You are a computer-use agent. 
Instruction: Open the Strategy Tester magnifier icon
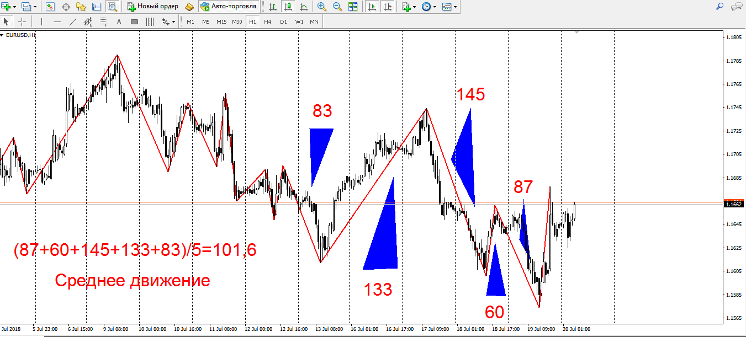coord(112,7)
